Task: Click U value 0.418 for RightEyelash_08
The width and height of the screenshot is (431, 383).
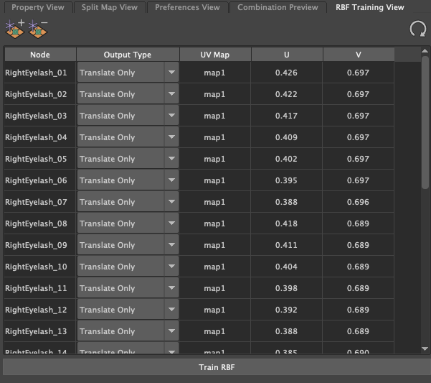Action: tap(286, 223)
